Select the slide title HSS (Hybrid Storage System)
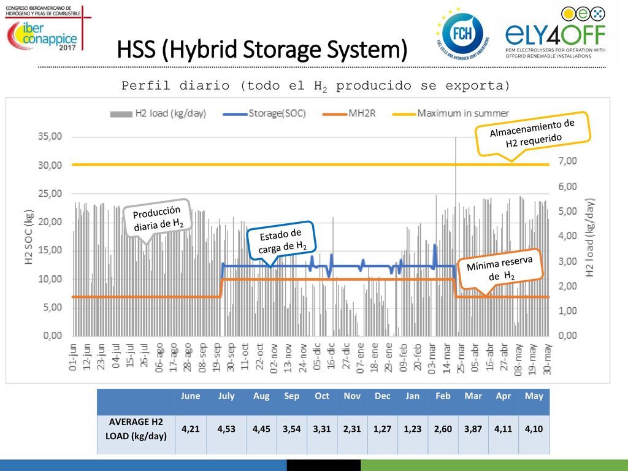Image resolution: width=628 pixels, height=471 pixels. [x=262, y=49]
